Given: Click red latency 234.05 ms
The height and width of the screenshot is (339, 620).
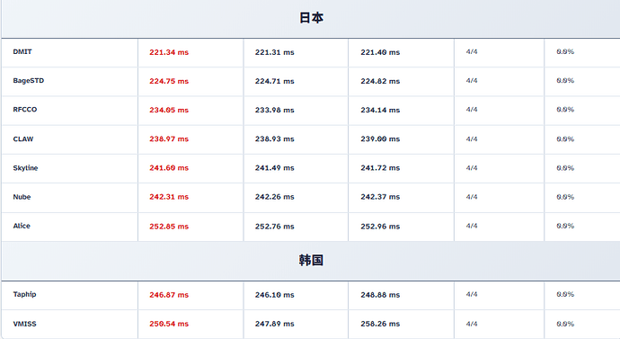Looking at the screenshot, I should click(x=169, y=110).
